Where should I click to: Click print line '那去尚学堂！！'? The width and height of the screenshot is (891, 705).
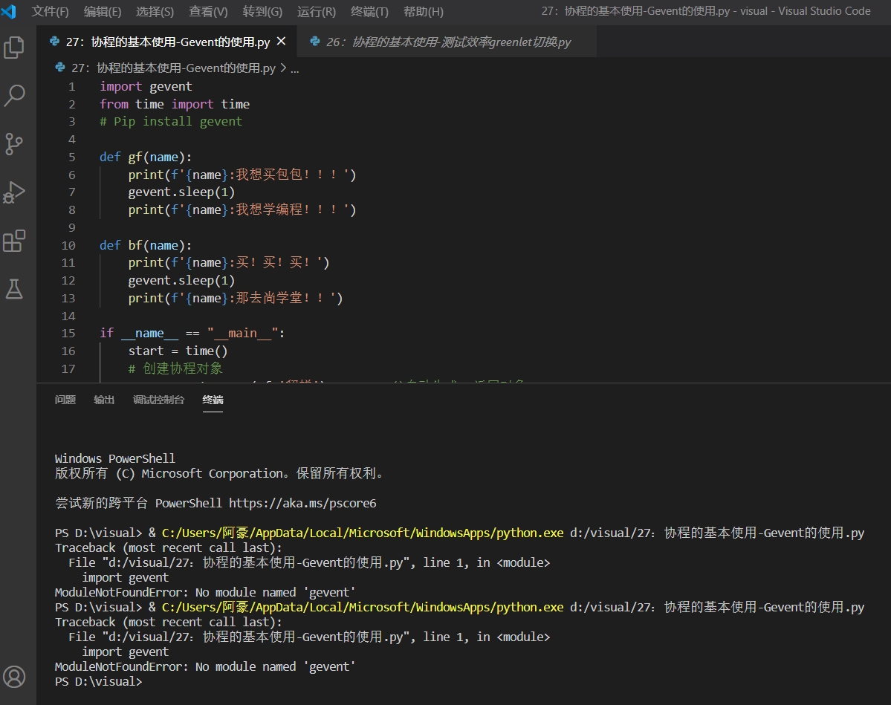(236, 298)
